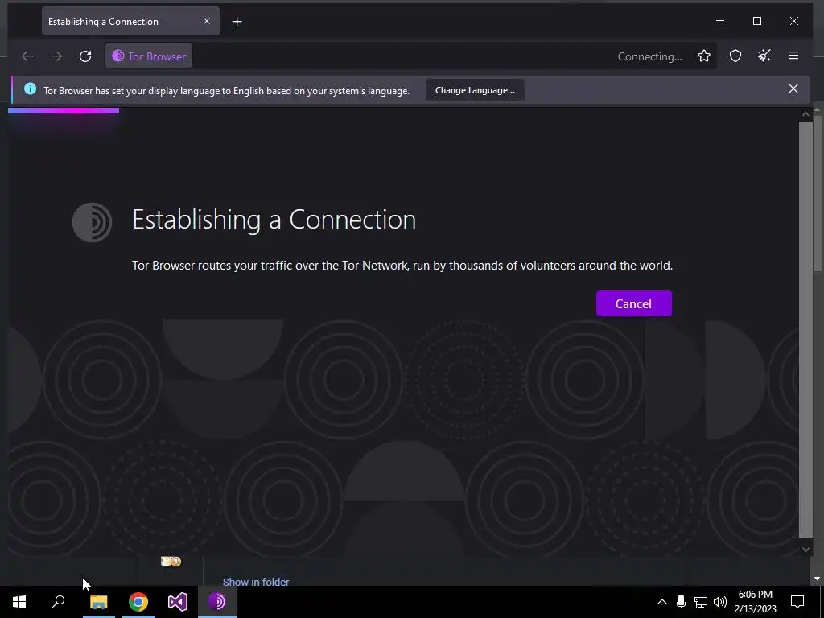824x618 pixels.
Task: Click the scrollbar down arrow
Action: [x=805, y=550]
